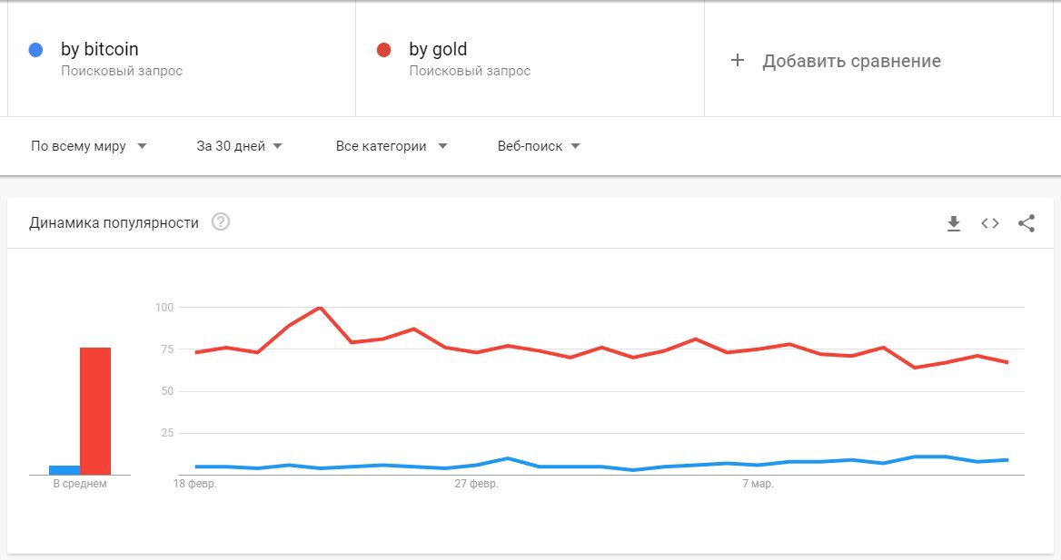Download the interest over time chart data
The width and height of the screenshot is (1061, 560).
pos(954,223)
